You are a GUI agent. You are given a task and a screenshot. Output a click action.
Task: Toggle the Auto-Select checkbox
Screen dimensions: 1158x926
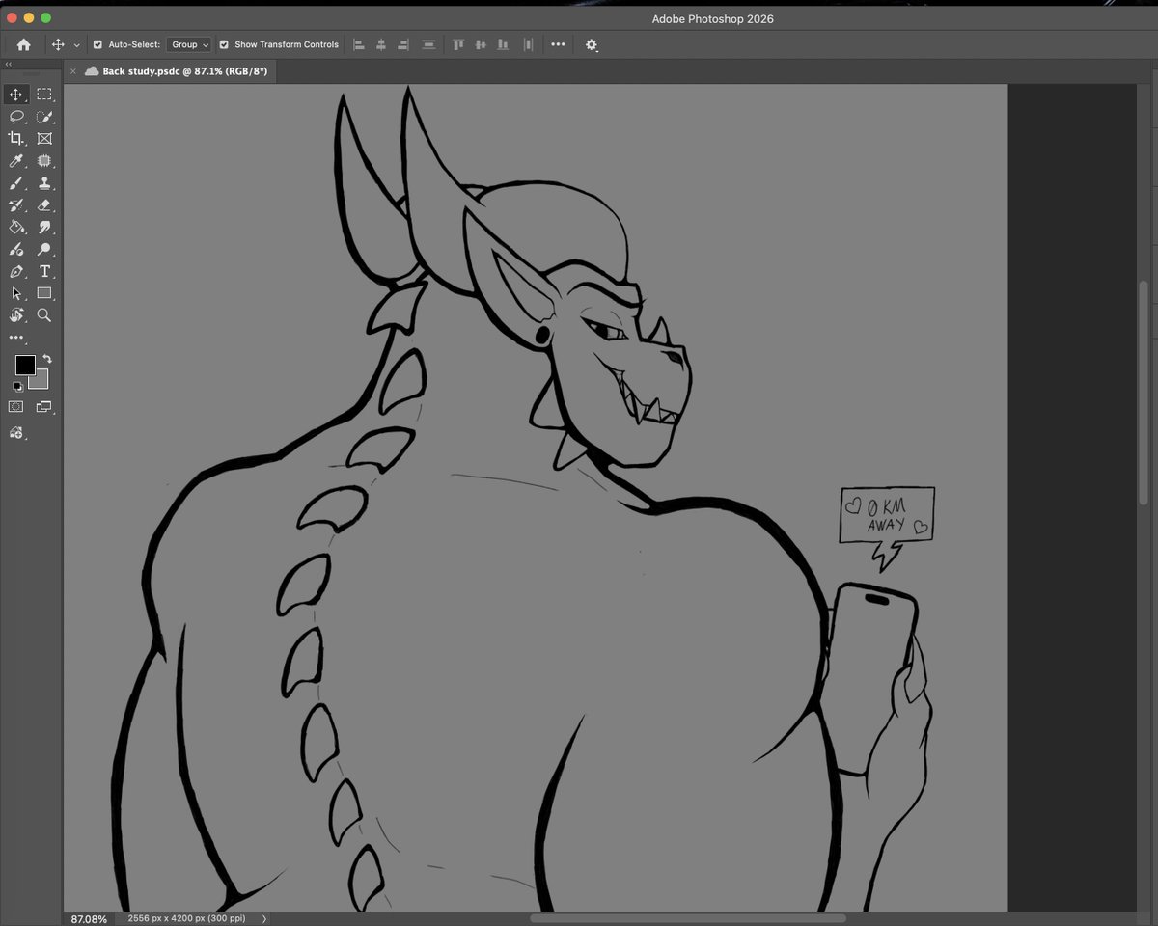coord(97,44)
